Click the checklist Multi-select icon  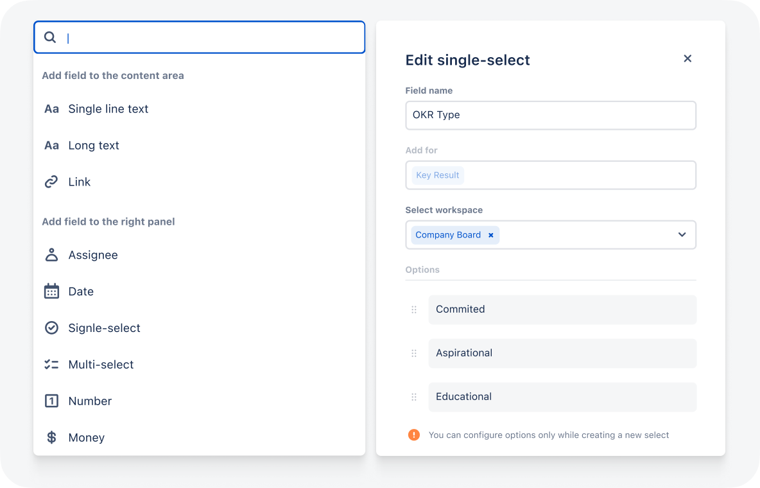pyautogui.click(x=51, y=364)
